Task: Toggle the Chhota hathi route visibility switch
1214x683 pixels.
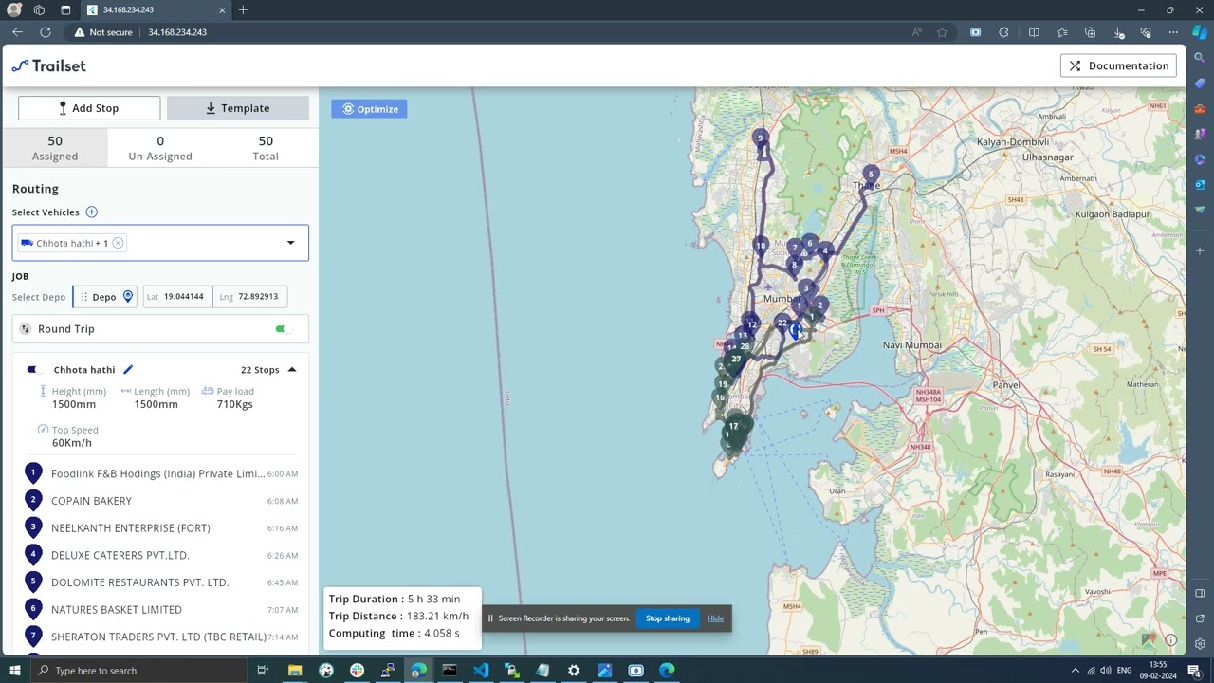Action: [33, 370]
